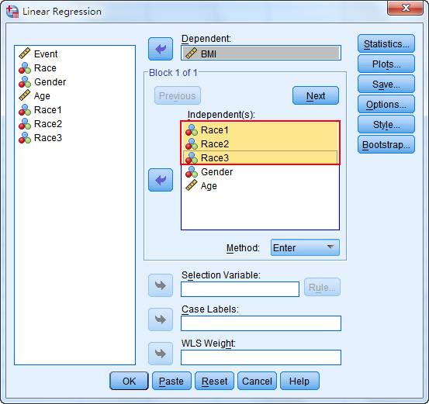
Task: Open Help for Linear Regression
Action: pos(299,381)
